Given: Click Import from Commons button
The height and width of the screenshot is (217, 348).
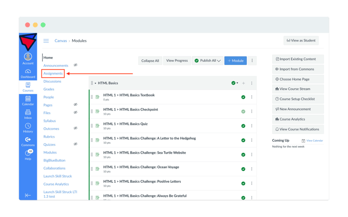Looking at the screenshot, I should [298, 69].
